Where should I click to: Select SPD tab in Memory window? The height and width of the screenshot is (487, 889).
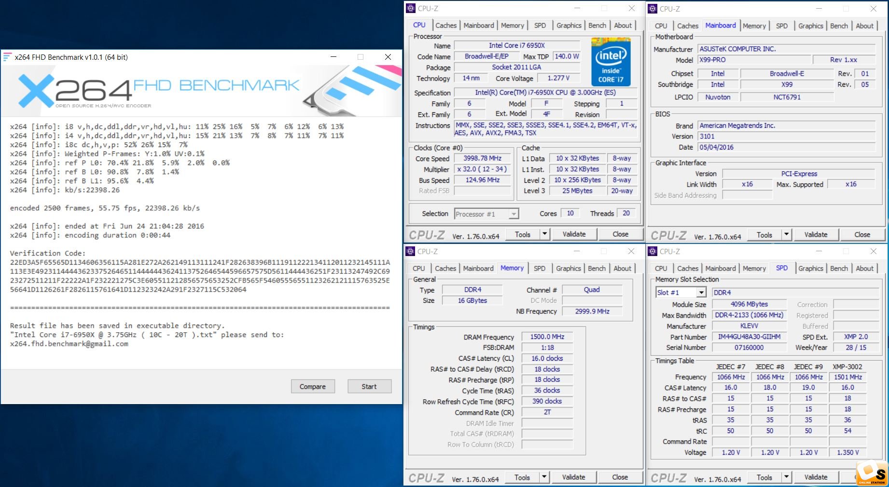pos(540,269)
